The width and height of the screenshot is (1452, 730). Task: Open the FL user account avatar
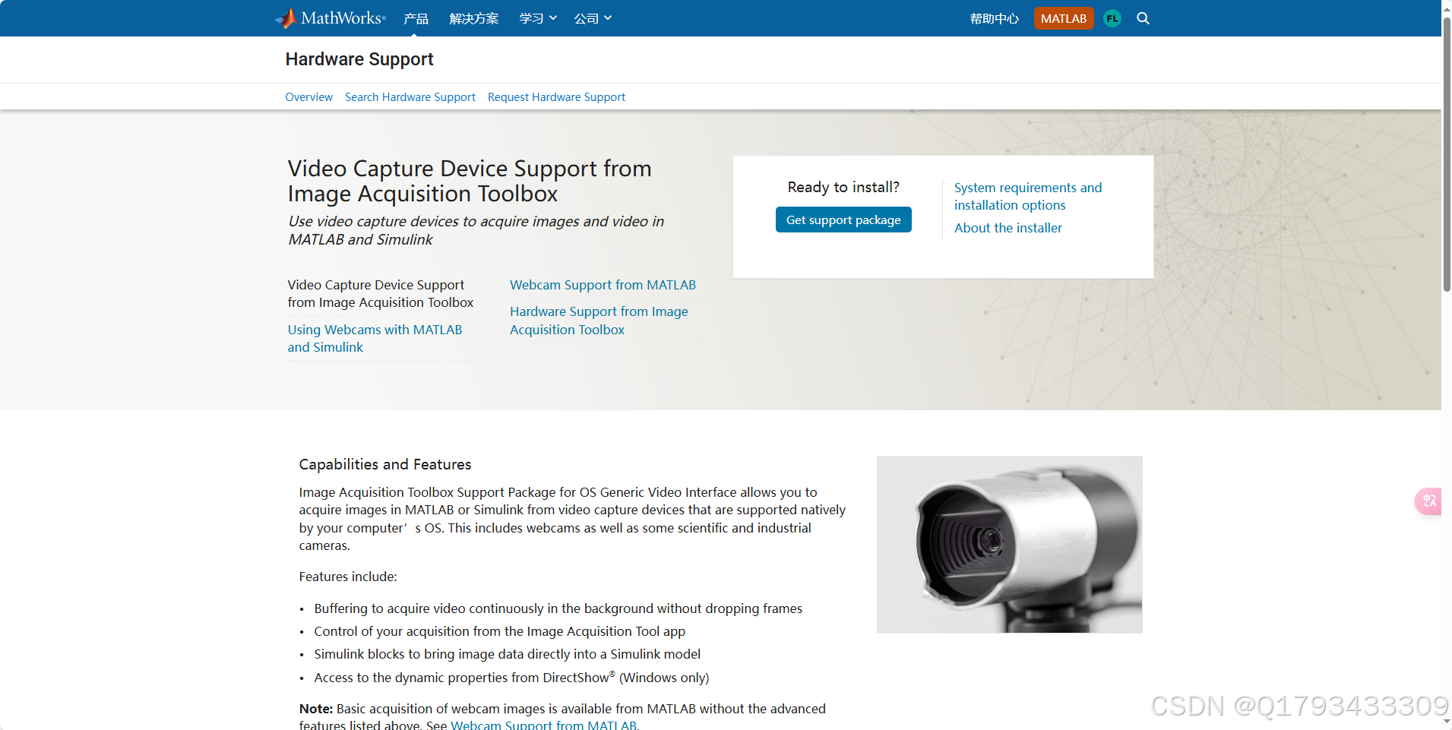pos(1112,18)
